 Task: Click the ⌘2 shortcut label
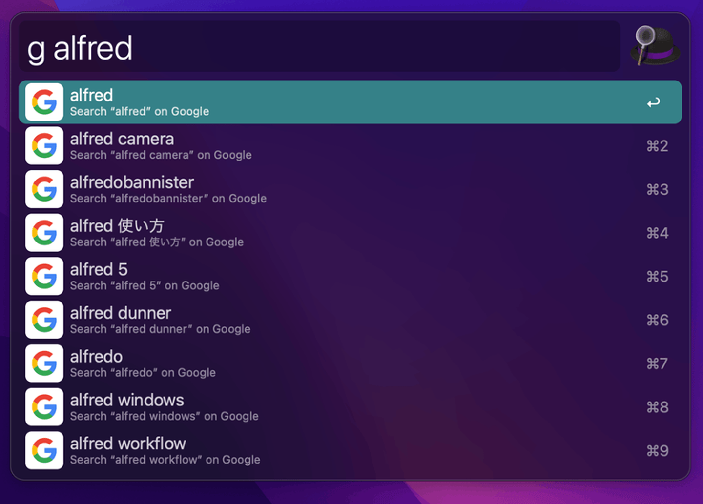[x=657, y=146]
